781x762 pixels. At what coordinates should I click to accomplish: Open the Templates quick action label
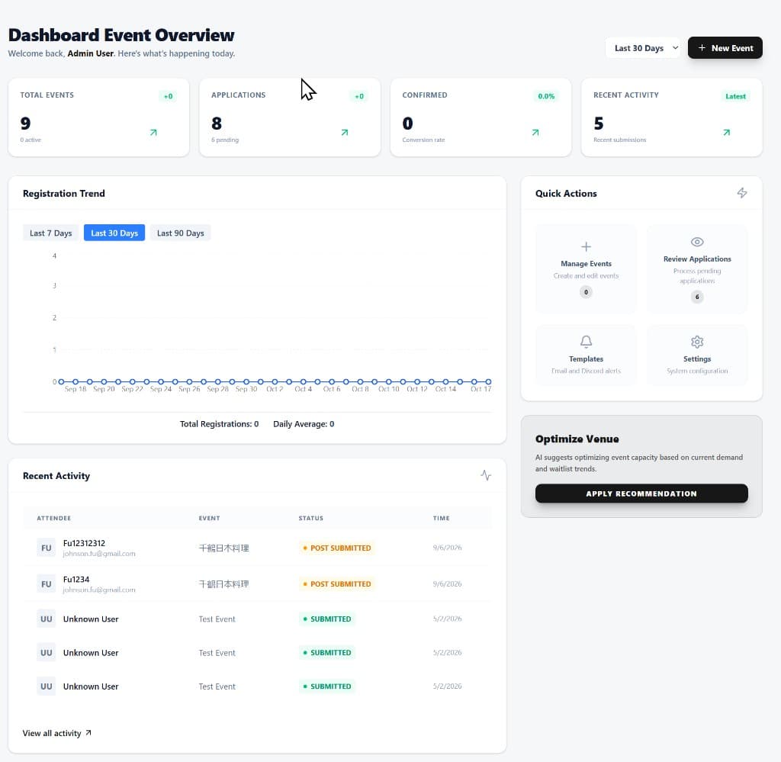587,358
